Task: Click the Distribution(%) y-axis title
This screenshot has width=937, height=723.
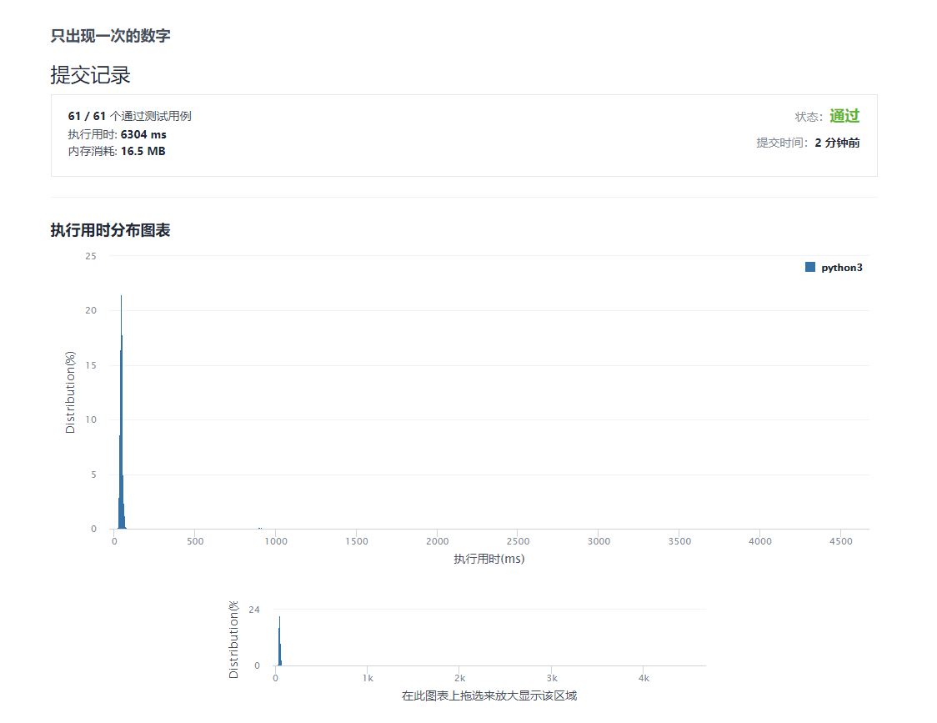Action: pos(71,392)
